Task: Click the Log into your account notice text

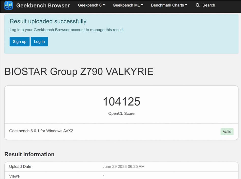Action: 67,30
